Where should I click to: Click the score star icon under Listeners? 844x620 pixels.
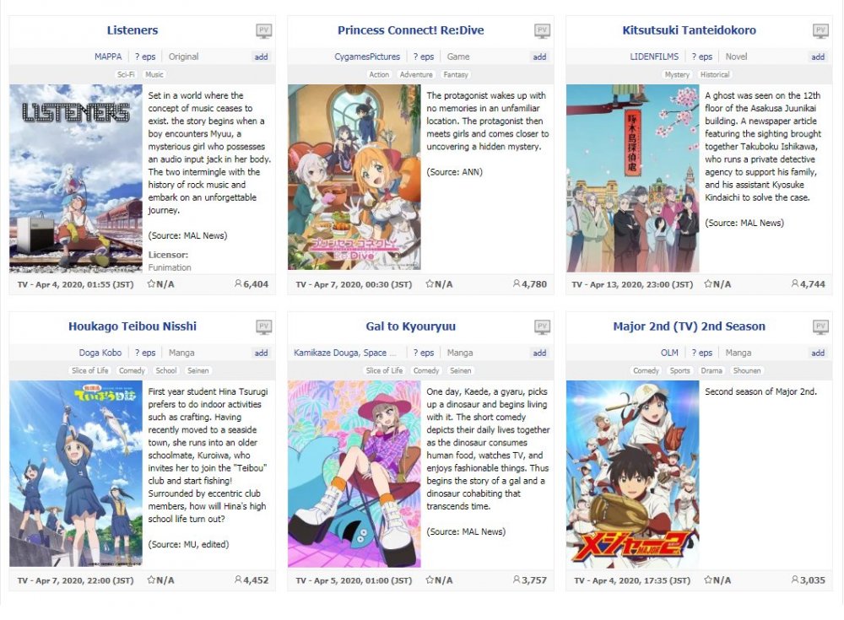[151, 283]
